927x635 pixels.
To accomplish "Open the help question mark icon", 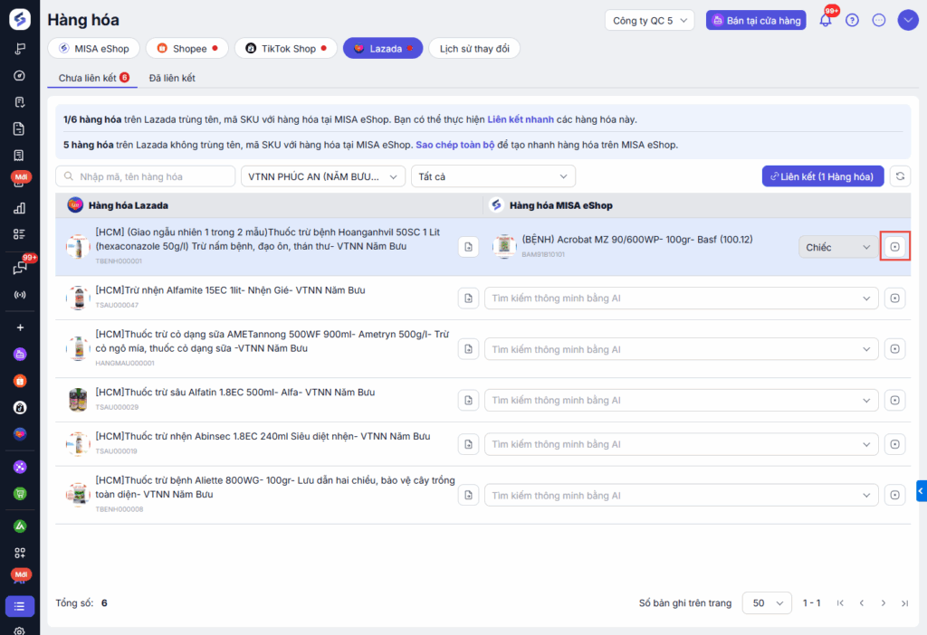I will (x=852, y=20).
